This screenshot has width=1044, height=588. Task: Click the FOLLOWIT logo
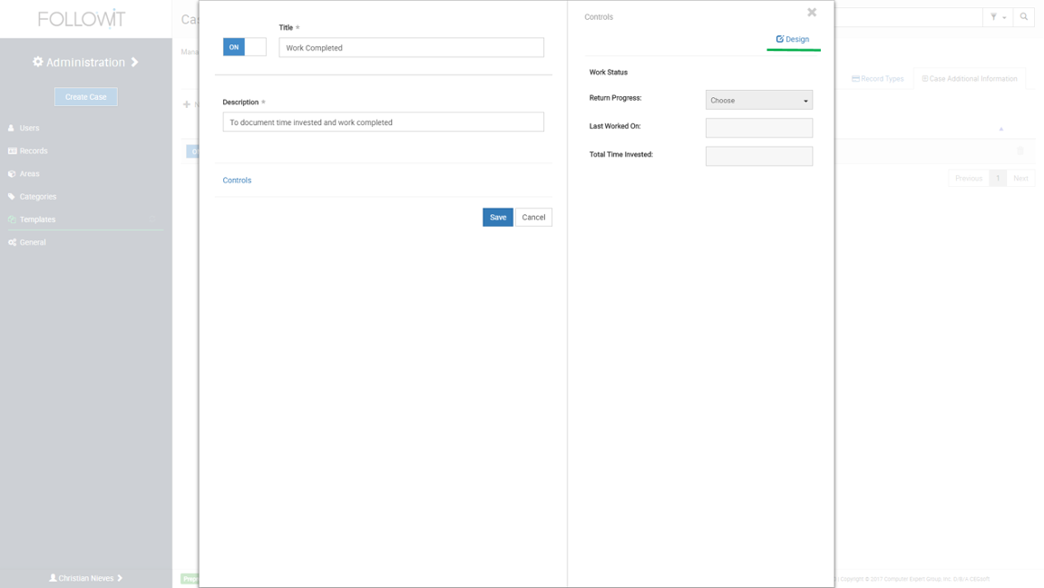pyautogui.click(x=82, y=19)
